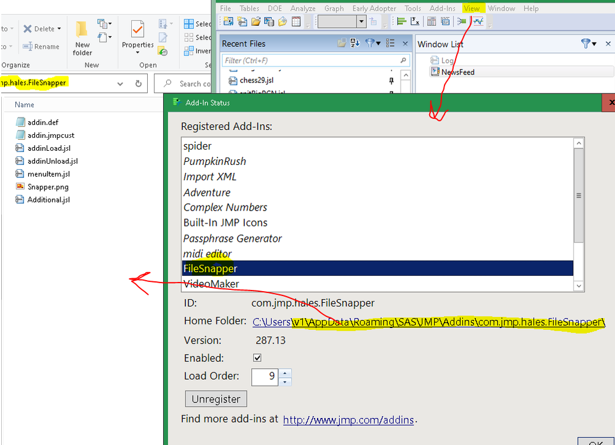615x445 pixels.
Task: Uncheck the Enabled checkbox for FileSnapper
Action: (257, 358)
